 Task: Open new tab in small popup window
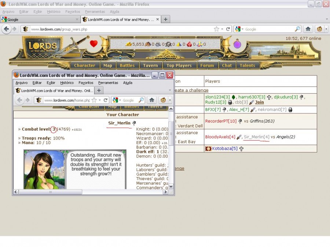(99, 90)
